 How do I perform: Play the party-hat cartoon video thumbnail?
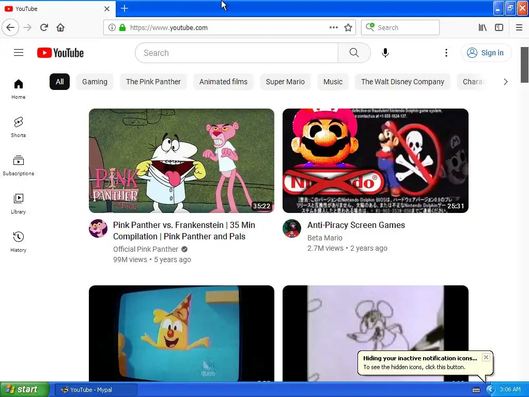[181, 333]
